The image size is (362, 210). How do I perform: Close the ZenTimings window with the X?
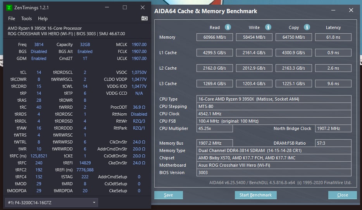pyautogui.click(x=143, y=7)
